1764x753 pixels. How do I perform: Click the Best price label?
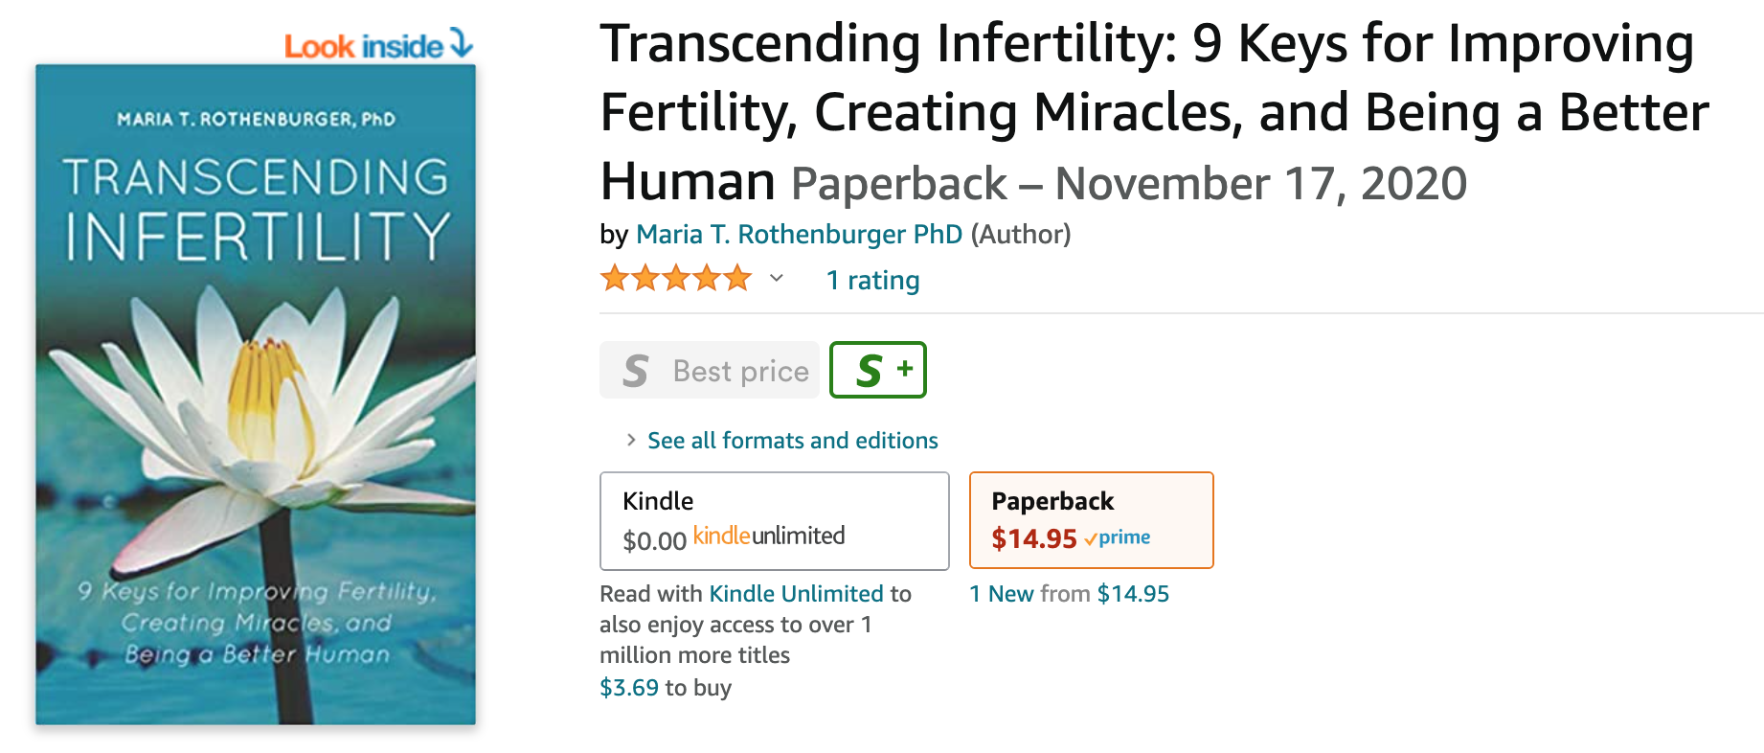pos(741,371)
